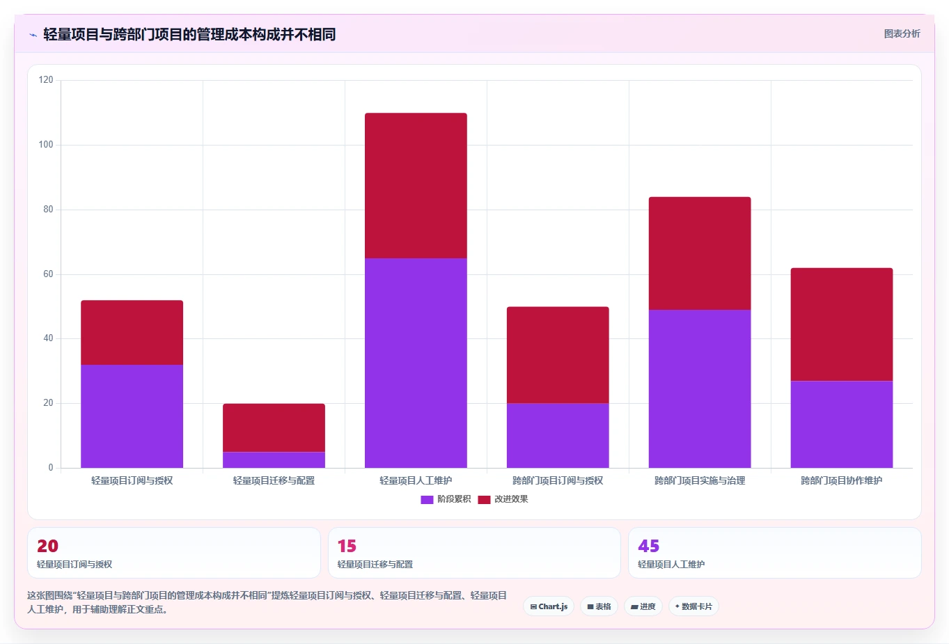949x644 pixels.
Task: Click the x-axis label 跨部门项目协作维护
Action: pos(842,480)
